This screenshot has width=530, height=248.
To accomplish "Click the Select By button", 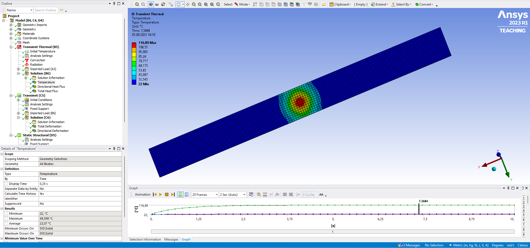I will (x=402, y=4).
